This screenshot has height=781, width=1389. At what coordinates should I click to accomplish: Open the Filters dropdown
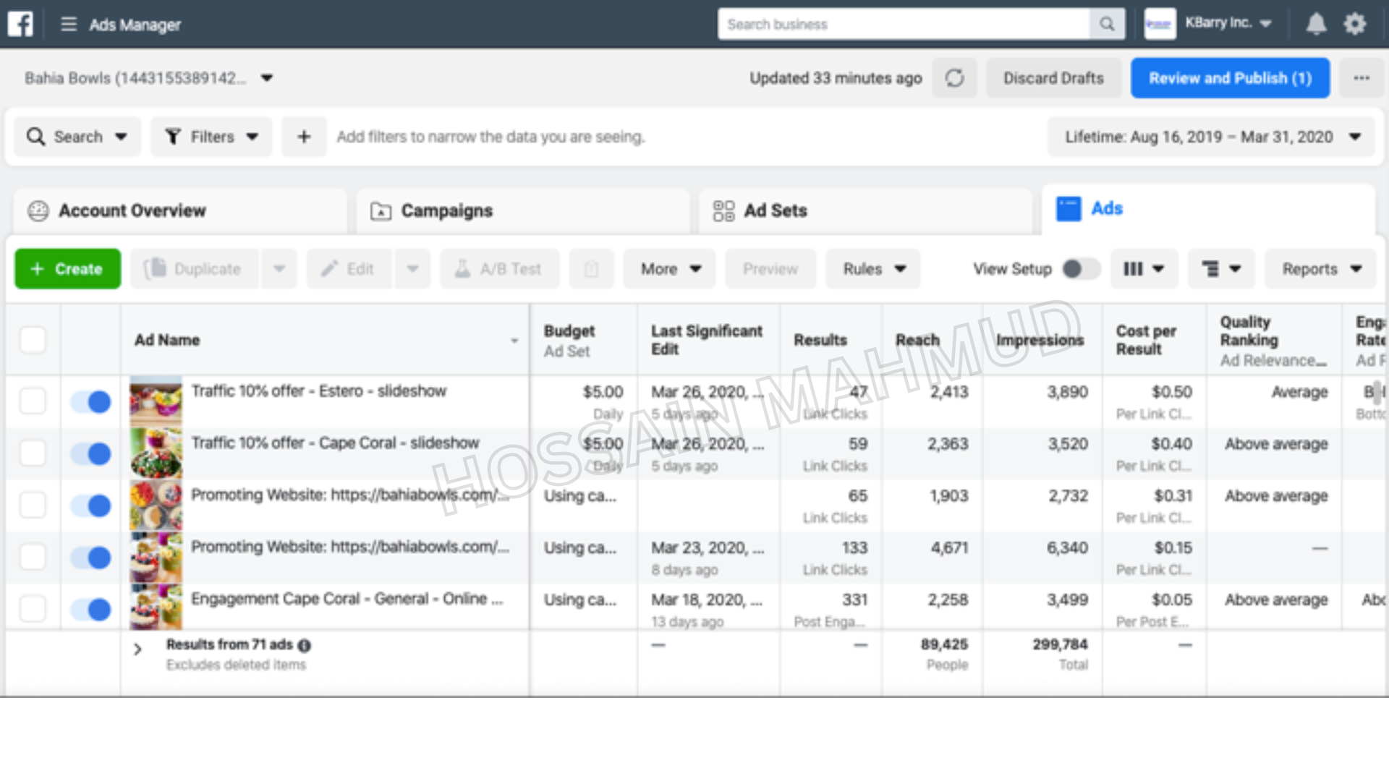[211, 137]
